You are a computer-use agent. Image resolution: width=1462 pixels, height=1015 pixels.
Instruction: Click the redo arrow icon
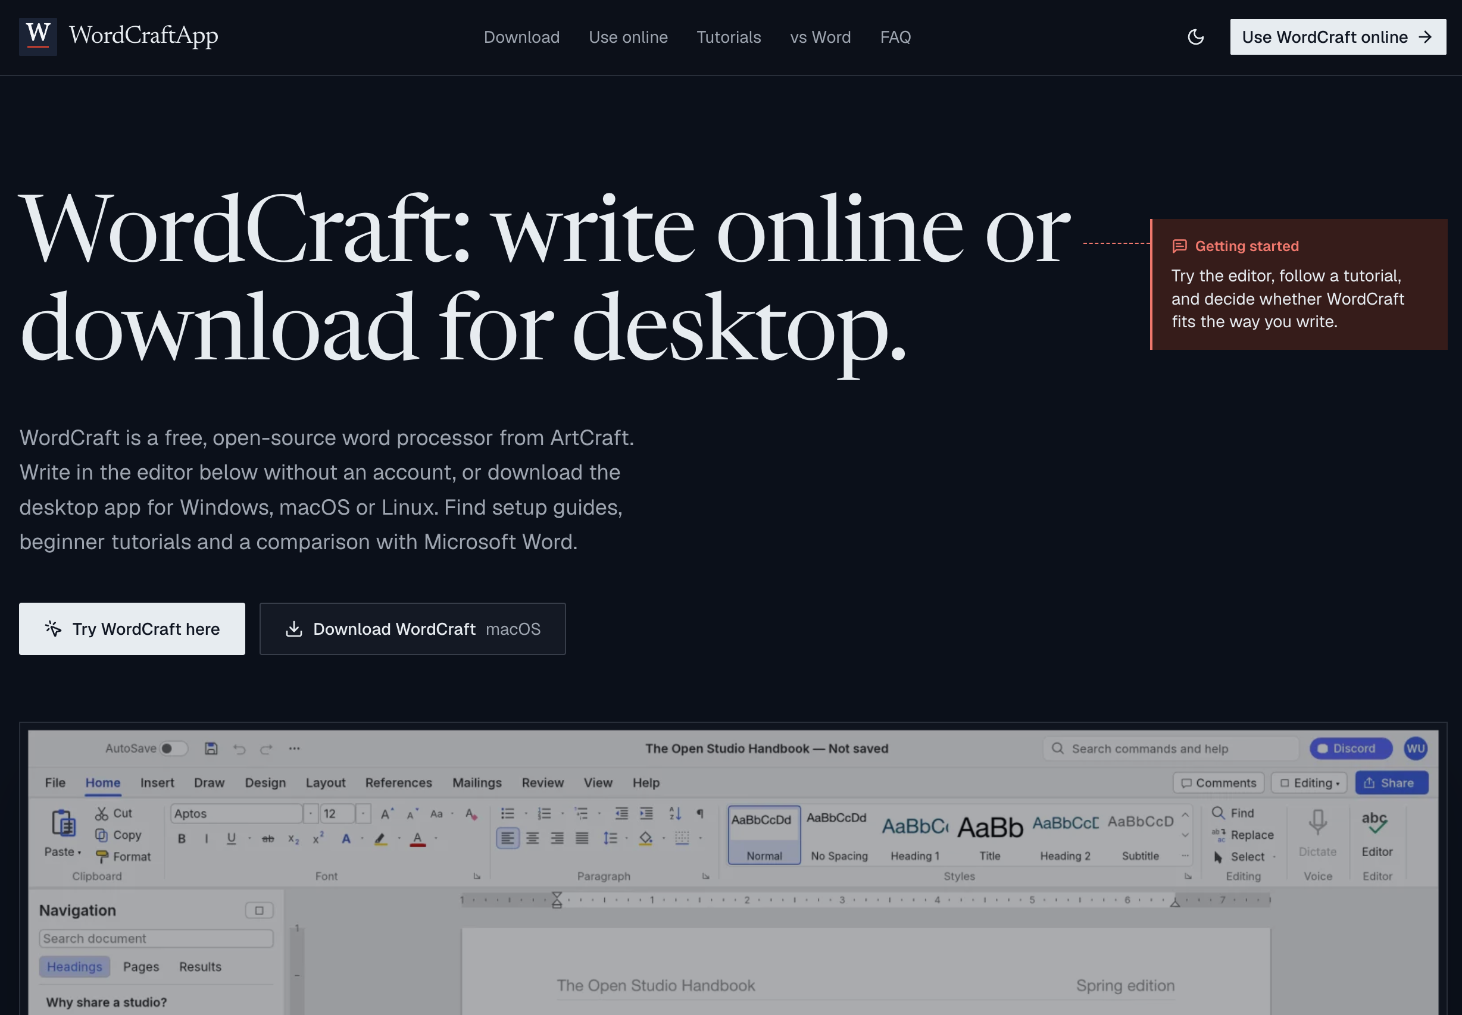point(267,748)
